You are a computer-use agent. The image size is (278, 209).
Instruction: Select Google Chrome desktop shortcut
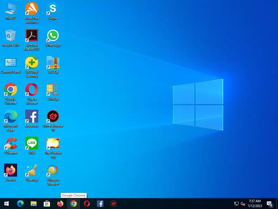pyautogui.click(x=11, y=94)
